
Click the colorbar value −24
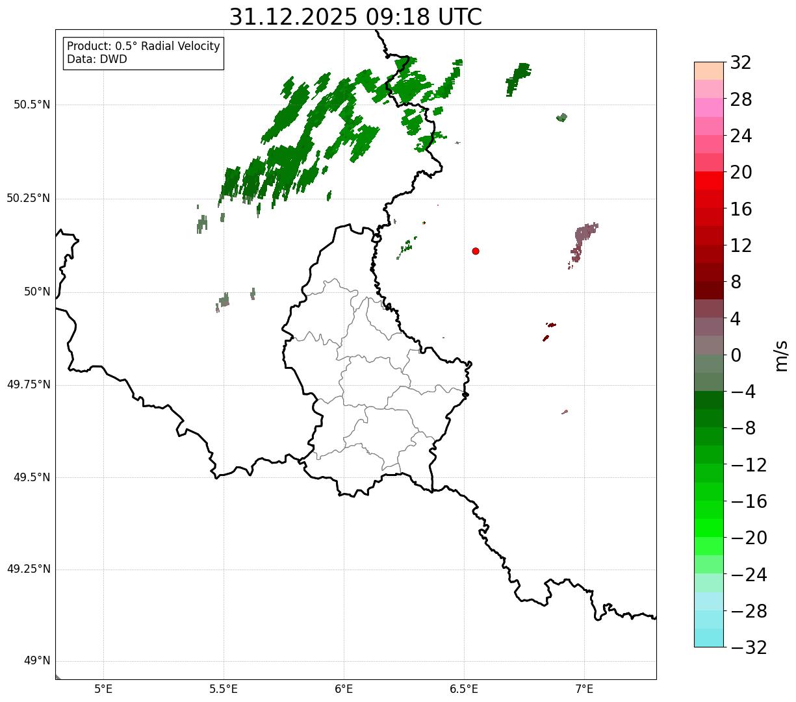749,575
